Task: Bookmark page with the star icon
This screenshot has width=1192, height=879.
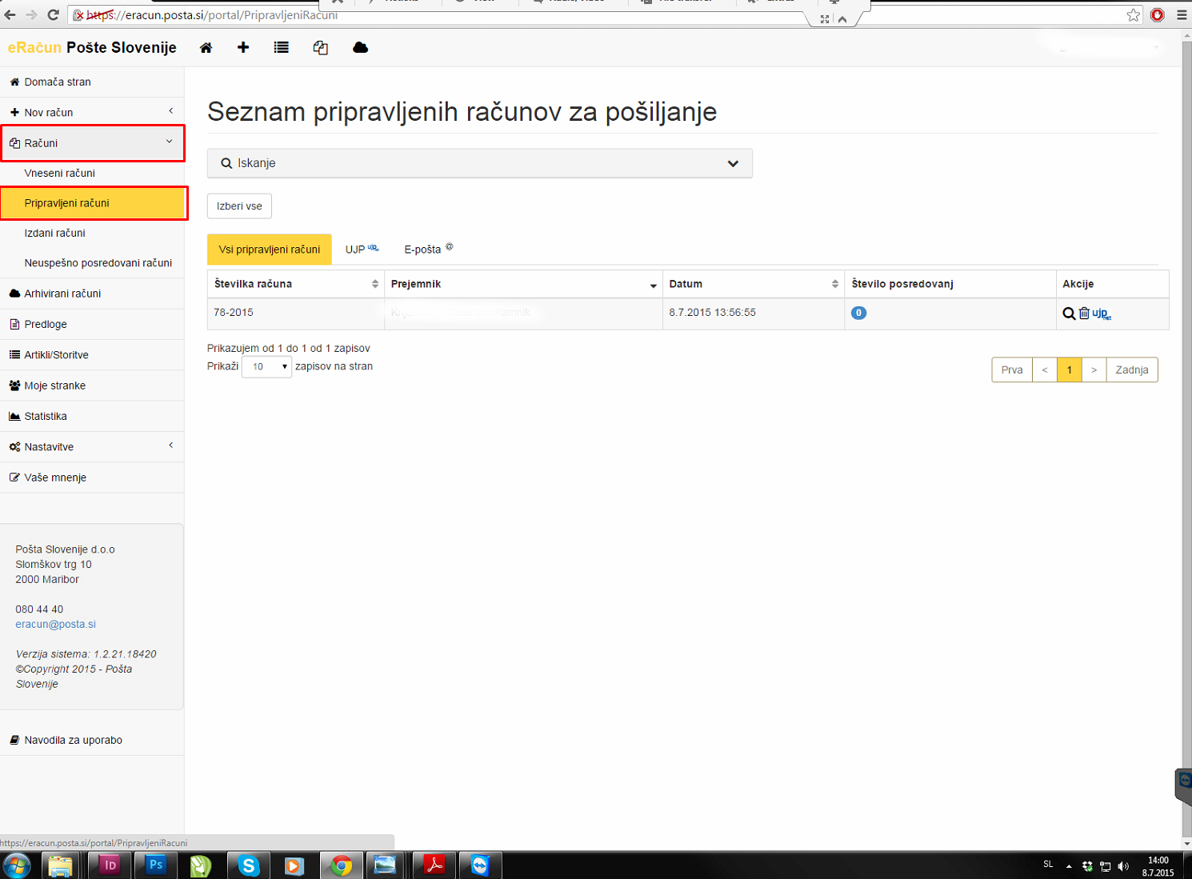Action: (x=1134, y=14)
